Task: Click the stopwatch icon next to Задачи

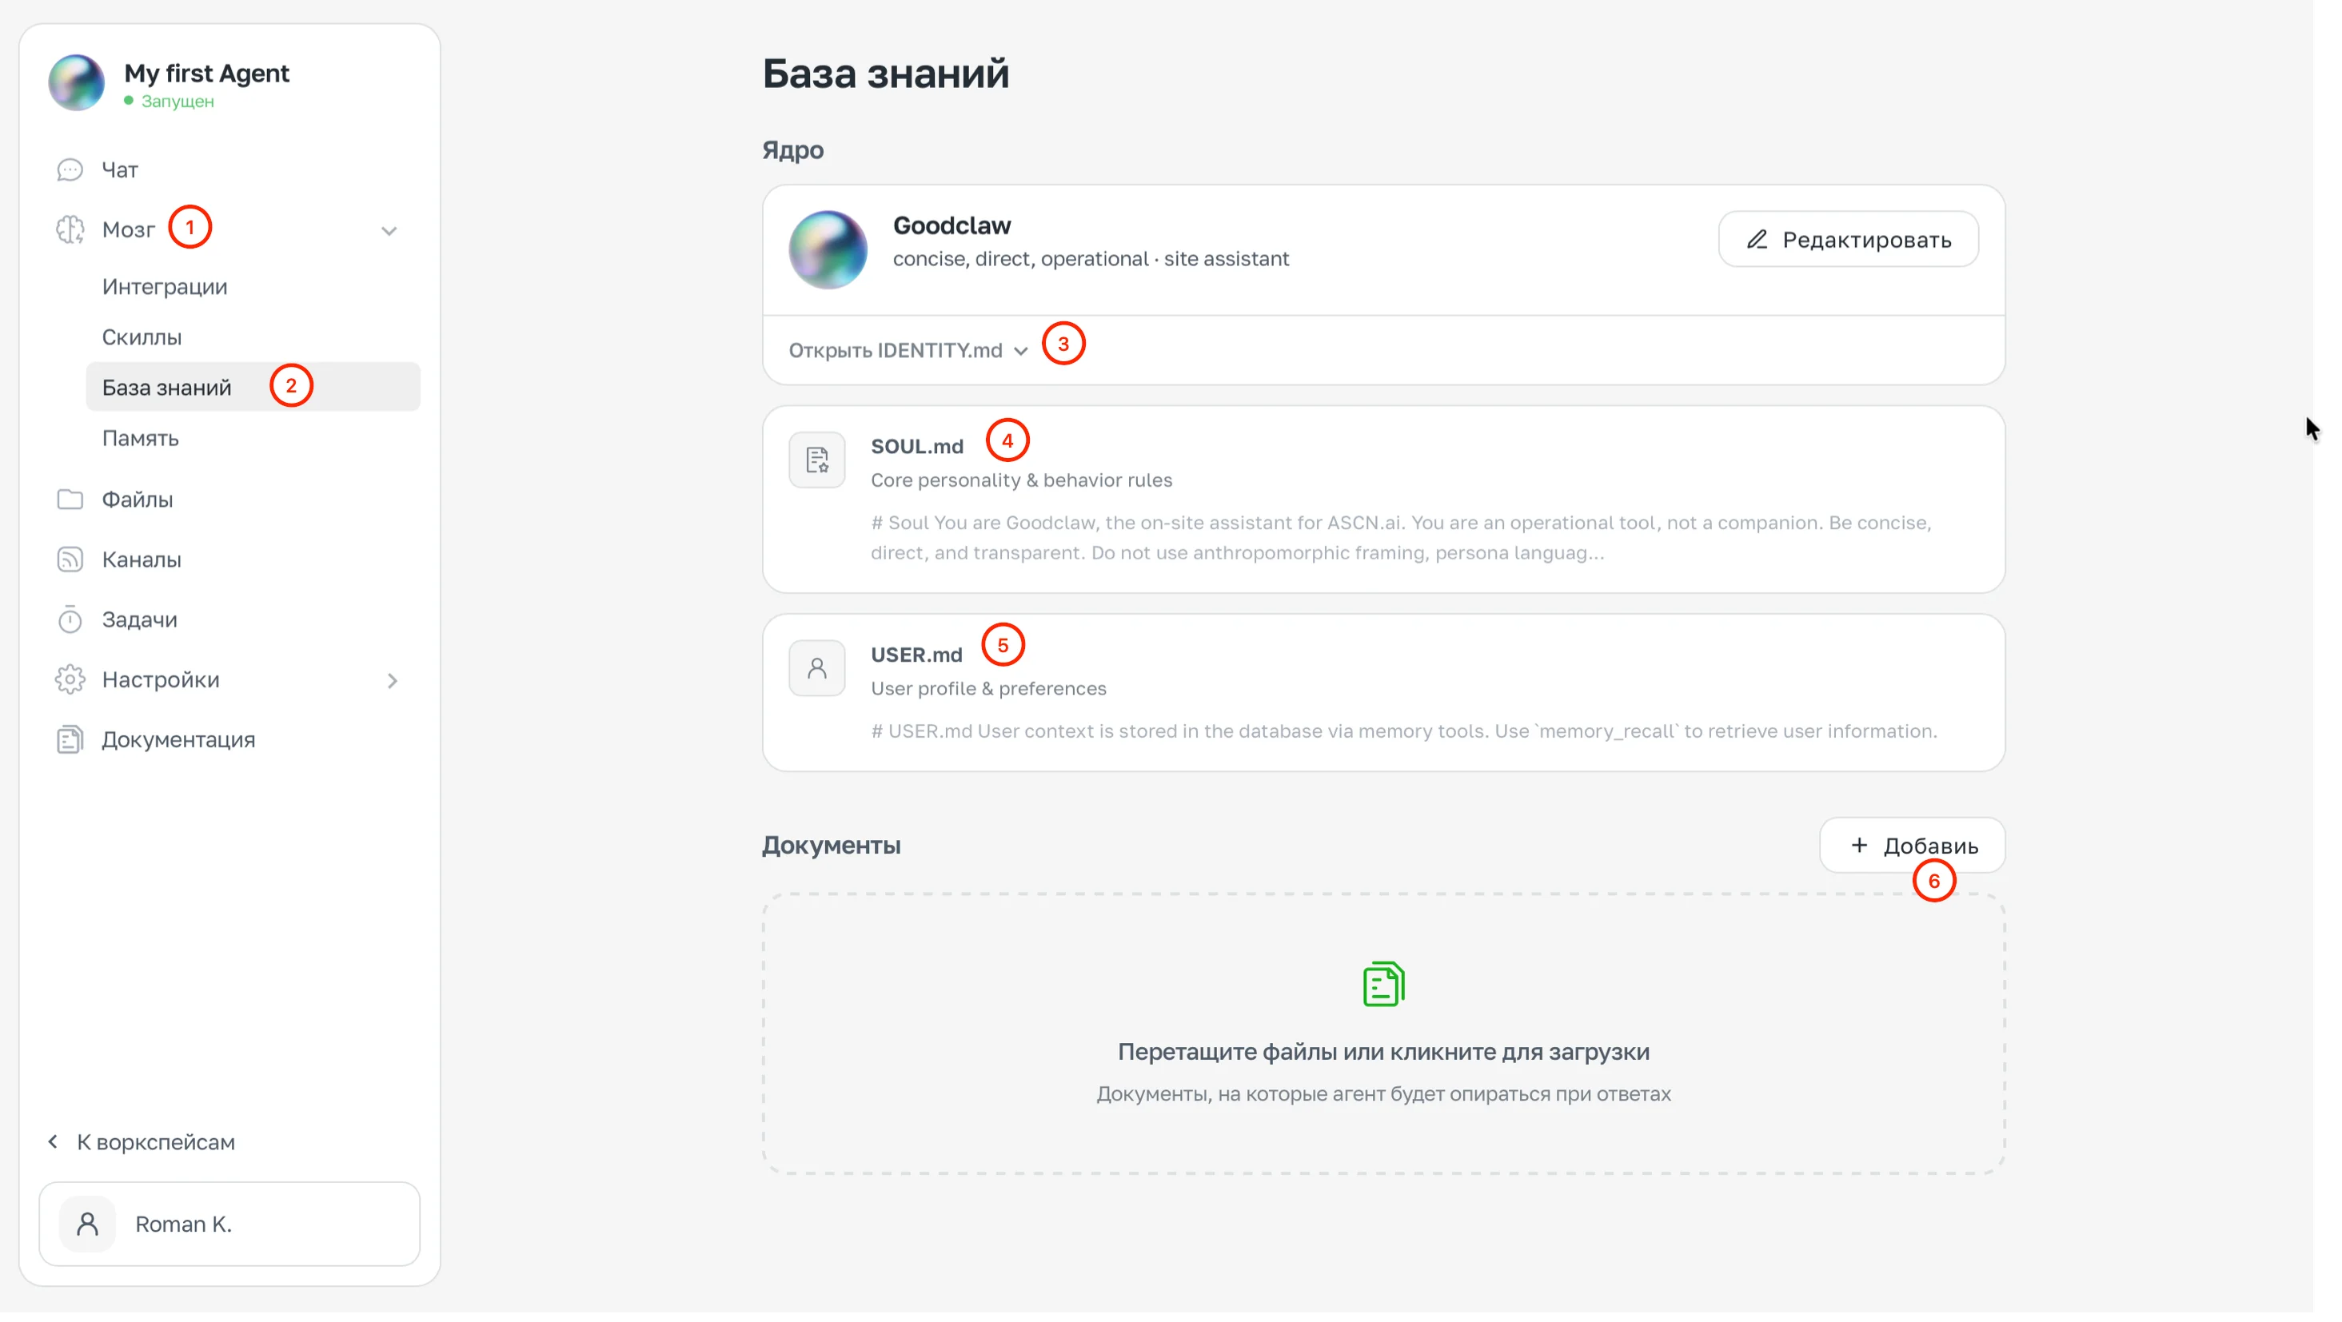Action: pos(70,619)
